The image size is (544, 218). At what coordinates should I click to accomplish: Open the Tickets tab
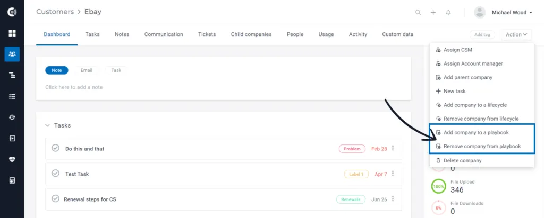point(207,34)
